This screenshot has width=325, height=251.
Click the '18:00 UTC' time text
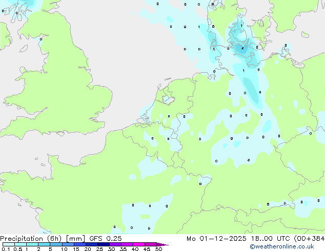coord(270,239)
